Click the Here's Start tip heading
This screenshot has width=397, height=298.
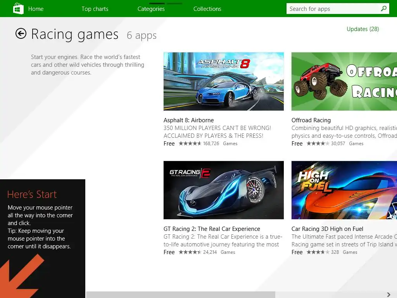click(32, 194)
